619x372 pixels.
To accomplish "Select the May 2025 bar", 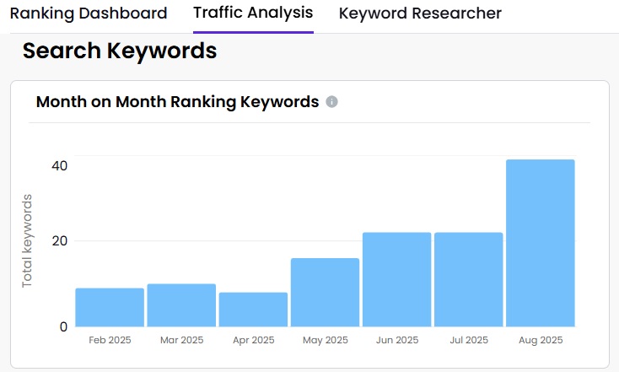I will (x=325, y=292).
